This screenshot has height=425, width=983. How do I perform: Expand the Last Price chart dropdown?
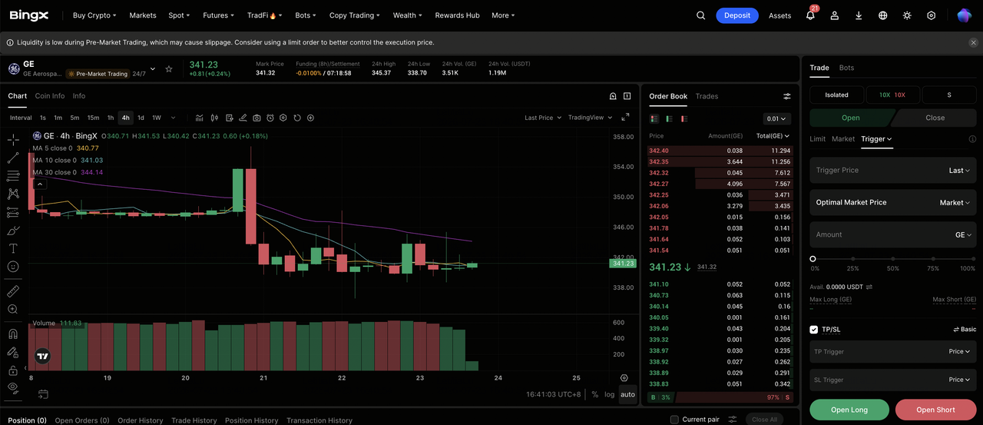tap(542, 118)
